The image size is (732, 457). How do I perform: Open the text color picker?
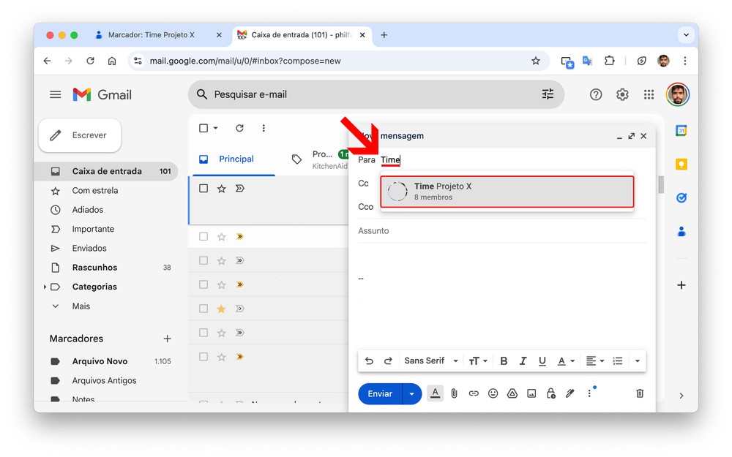click(565, 360)
